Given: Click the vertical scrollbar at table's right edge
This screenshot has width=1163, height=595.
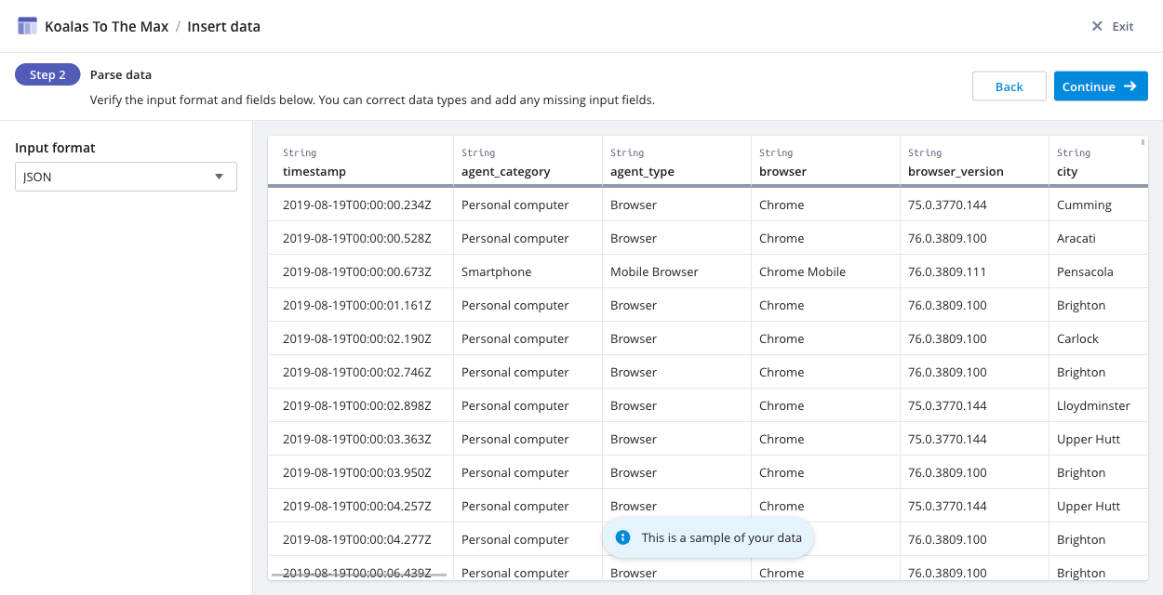Looking at the screenshot, I should click(1143, 142).
